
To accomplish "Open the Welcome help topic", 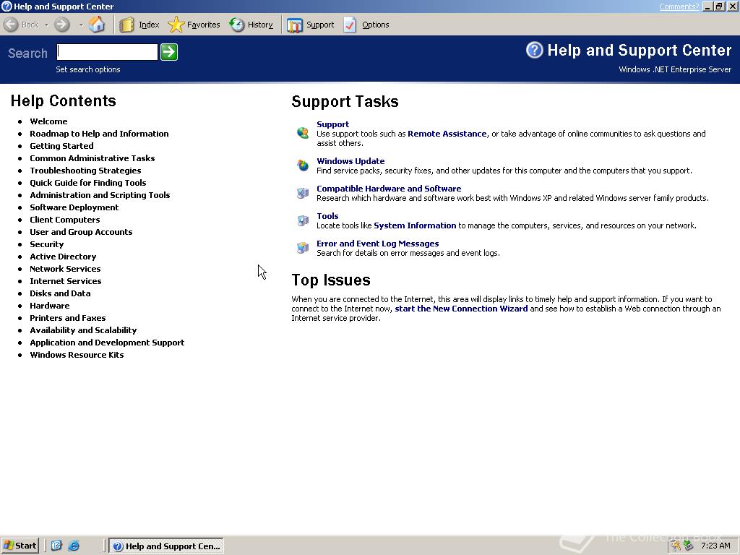I will click(48, 121).
